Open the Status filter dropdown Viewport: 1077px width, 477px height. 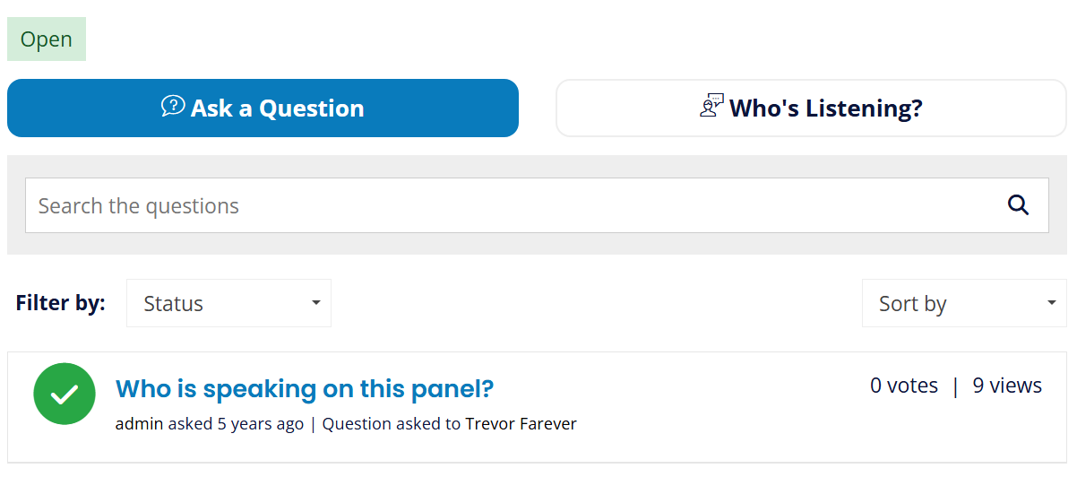tap(228, 303)
